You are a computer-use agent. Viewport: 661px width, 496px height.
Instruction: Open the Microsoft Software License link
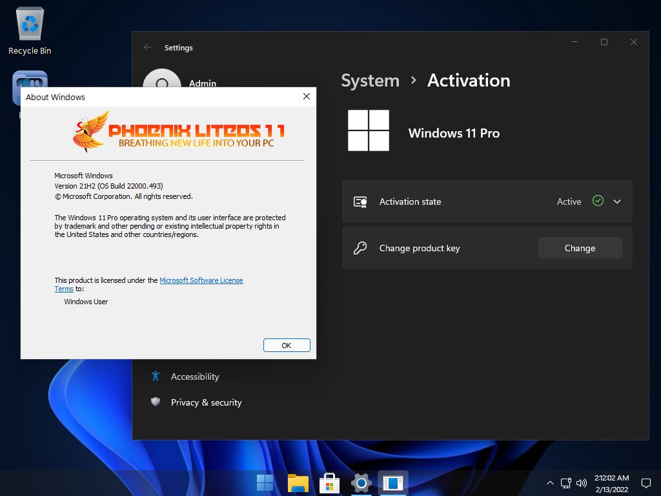[201, 280]
